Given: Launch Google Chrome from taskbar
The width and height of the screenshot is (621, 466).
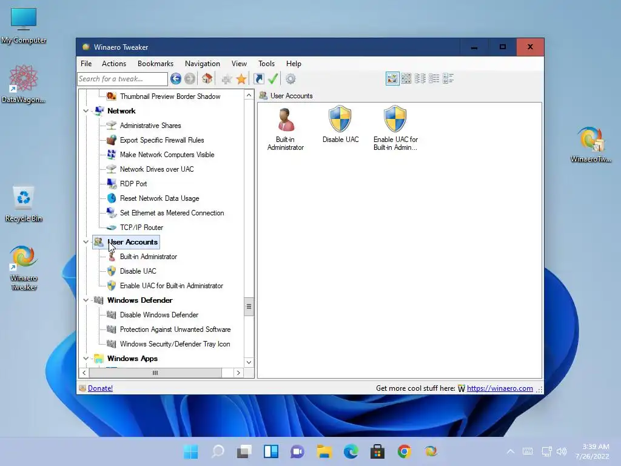Looking at the screenshot, I should coord(404,451).
